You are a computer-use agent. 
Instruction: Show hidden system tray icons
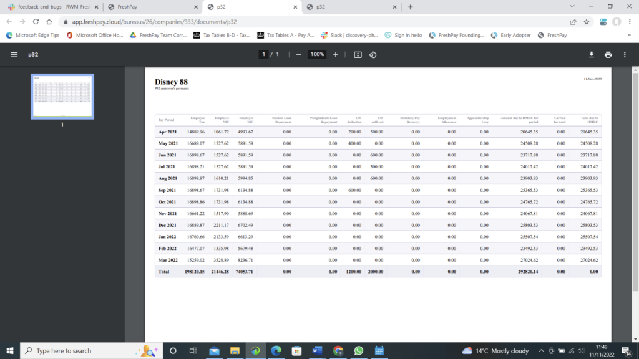point(541,350)
